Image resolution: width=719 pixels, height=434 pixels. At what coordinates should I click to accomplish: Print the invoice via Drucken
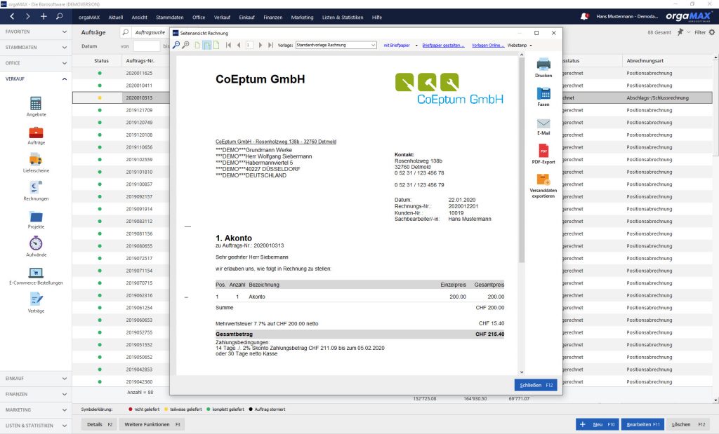[543, 68]
